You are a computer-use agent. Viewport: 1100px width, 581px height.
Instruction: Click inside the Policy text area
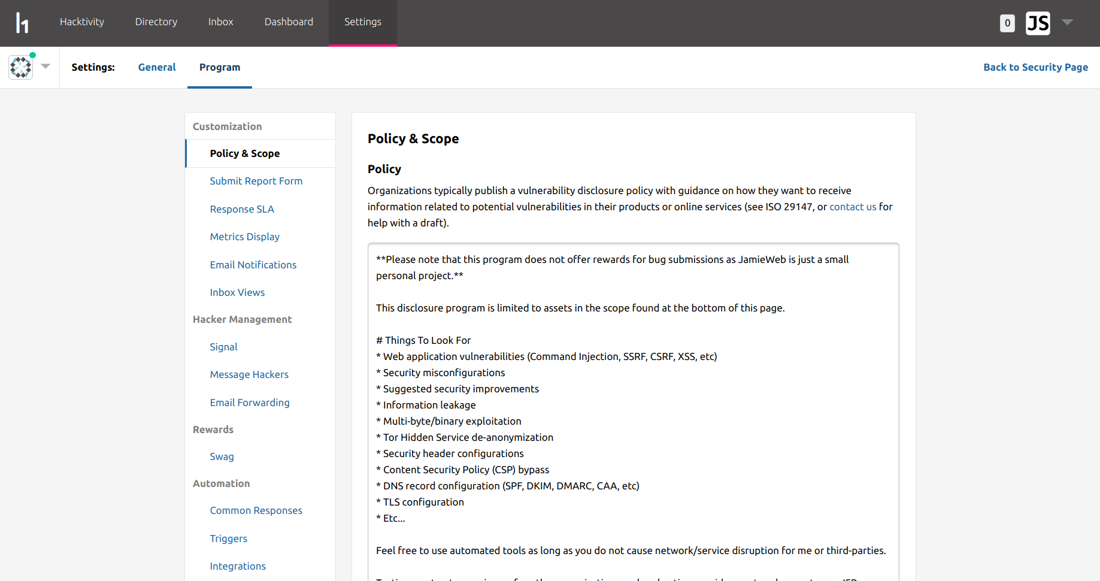click(x=634, y=412)
